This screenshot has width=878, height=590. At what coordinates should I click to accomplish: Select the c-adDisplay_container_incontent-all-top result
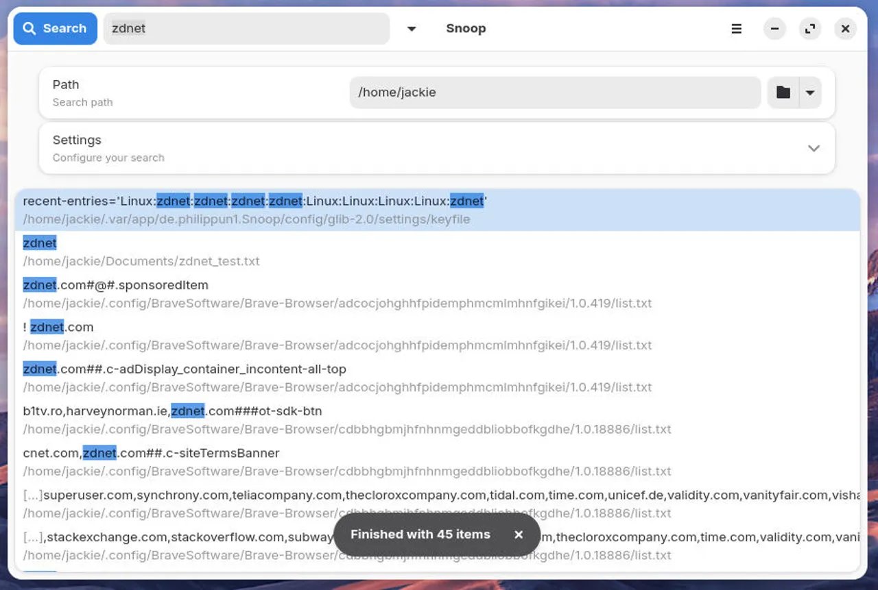(437, 378)
